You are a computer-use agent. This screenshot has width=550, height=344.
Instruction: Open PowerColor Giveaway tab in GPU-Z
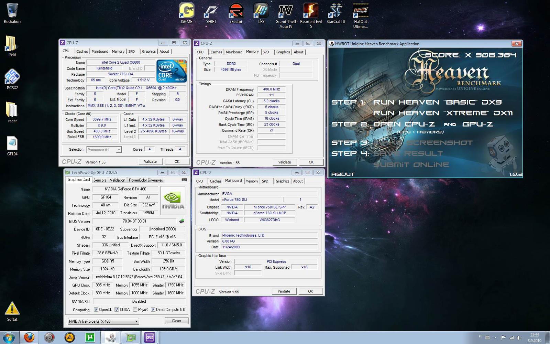pyautogui.click(x=146, y=180)
